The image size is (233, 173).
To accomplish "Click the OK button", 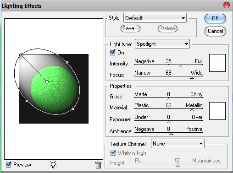I will coord(215,18).
